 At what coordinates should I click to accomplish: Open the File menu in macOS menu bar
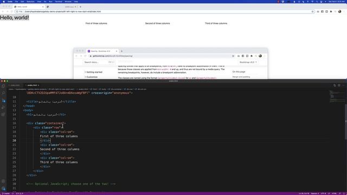click(x=16, y=2)
